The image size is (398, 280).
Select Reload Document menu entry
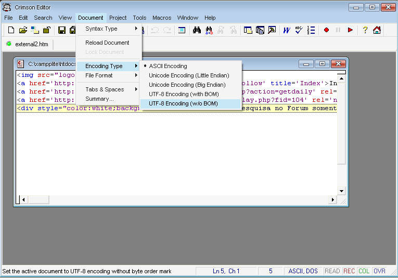point(109,43)
